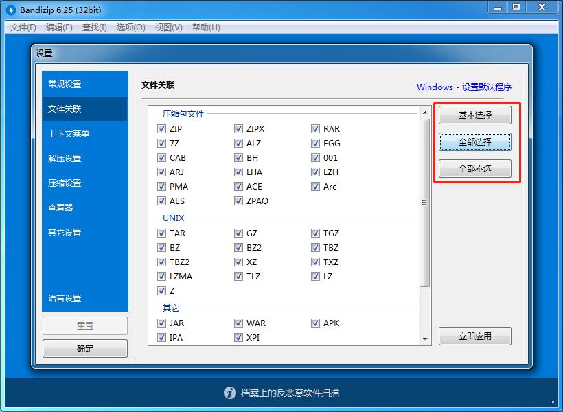Open 语言设置 language settings
This screenshot has width=563, height=412.
[85, 298]
